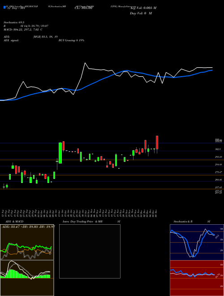Click the 'SI 14/3: 58.79 / 59.07' reading
This screenshot has height=296, width=224.
[34, 26]
